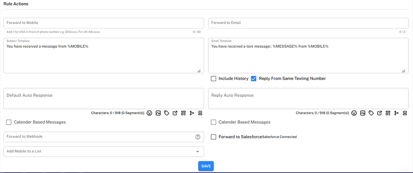The width and height of the screenshot is (413, 173).
Task: Click tag icon under Default Auto Response
Action: 166,113
